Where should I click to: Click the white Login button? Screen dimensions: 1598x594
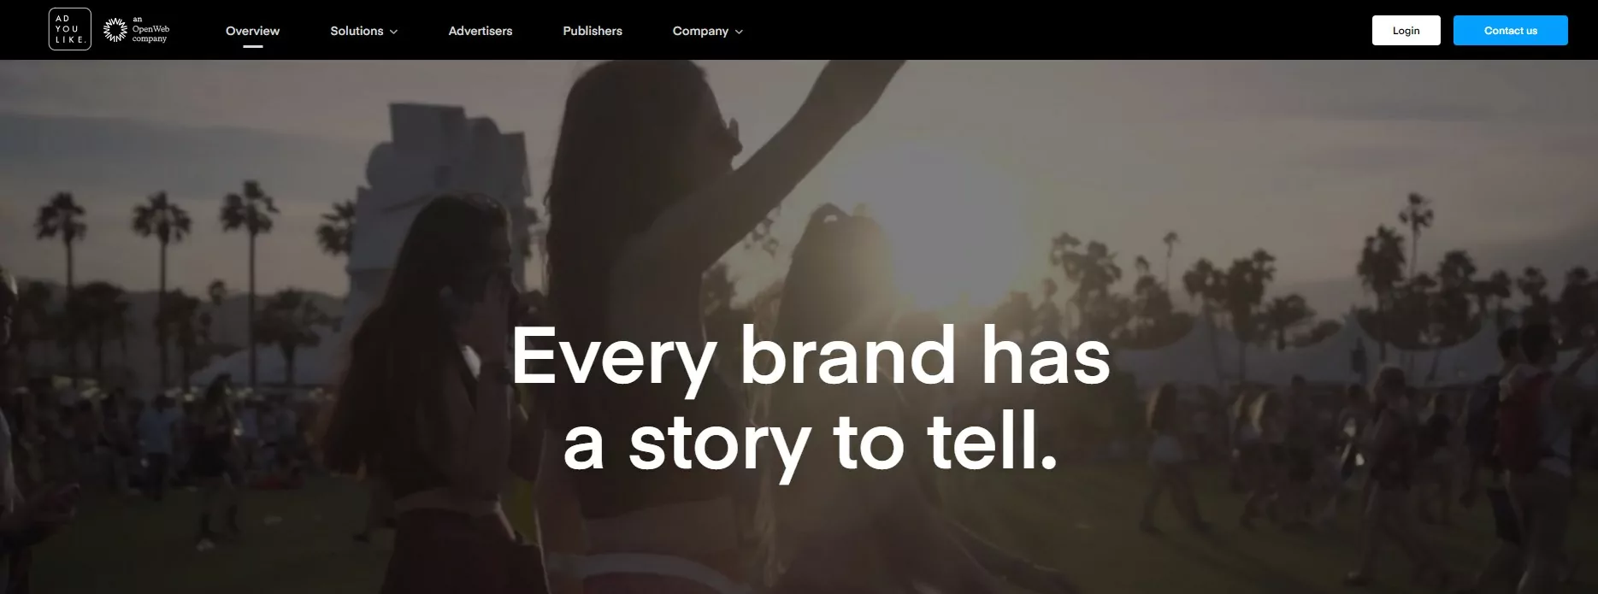point(1406,30)
